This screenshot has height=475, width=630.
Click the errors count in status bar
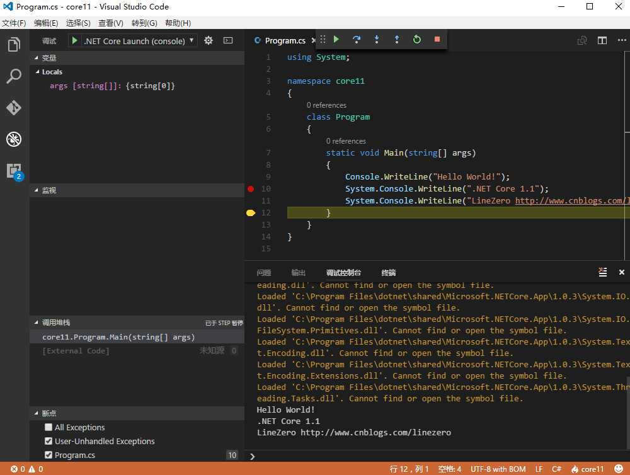(x=18, y=469)
